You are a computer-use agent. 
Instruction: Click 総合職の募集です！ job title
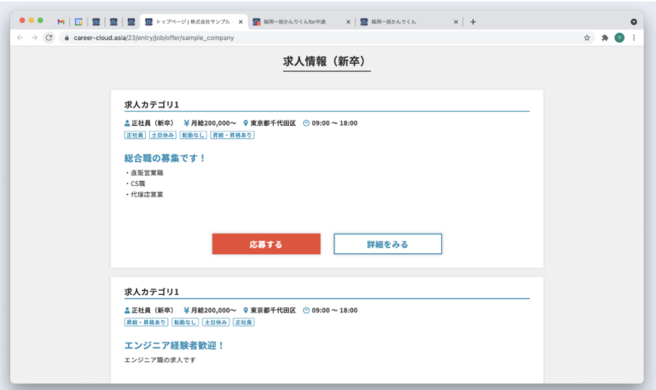click(165, 158)
